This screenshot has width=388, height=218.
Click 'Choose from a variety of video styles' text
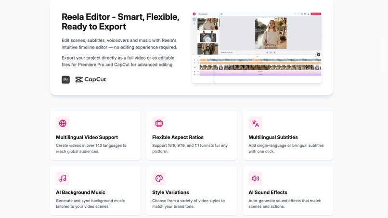tap(189, 204)
